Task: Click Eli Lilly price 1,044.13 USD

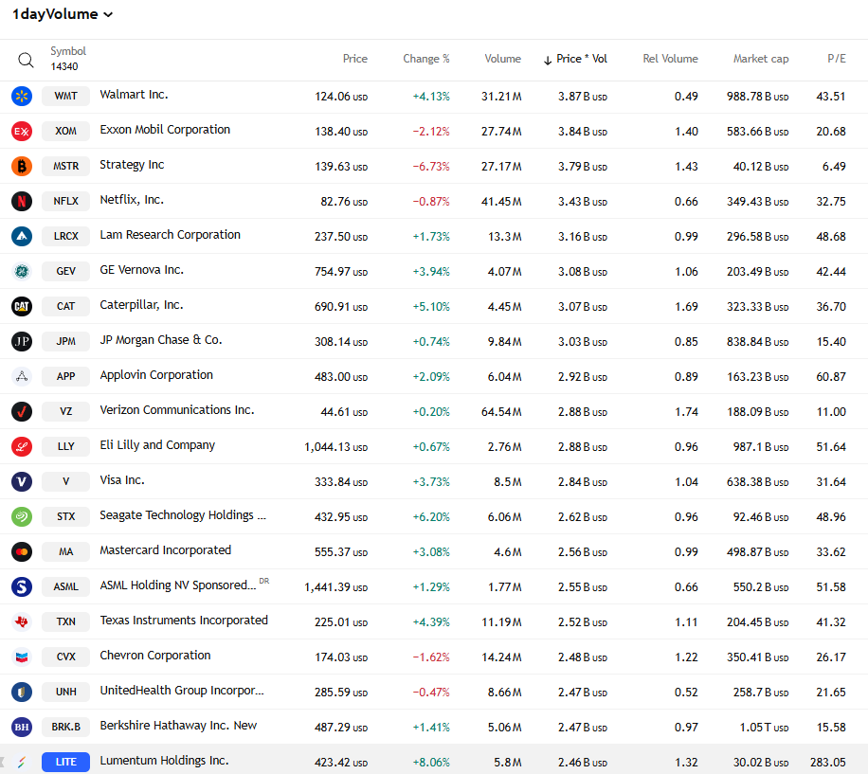Action: click(x=336, y=447)
